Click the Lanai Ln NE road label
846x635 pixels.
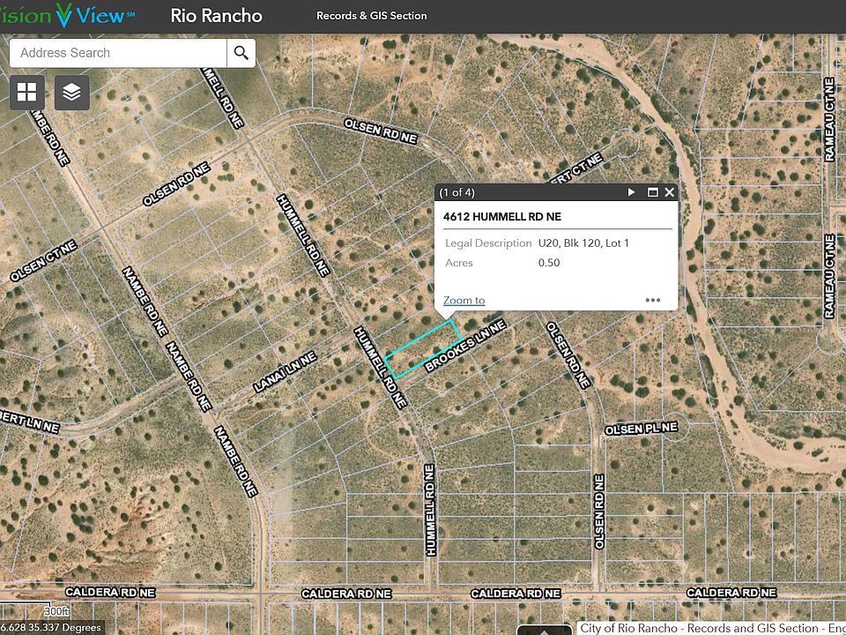tap(284, 371)
